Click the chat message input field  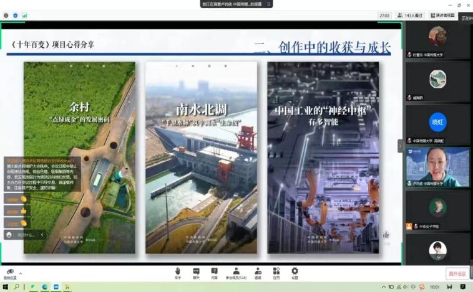26,235
